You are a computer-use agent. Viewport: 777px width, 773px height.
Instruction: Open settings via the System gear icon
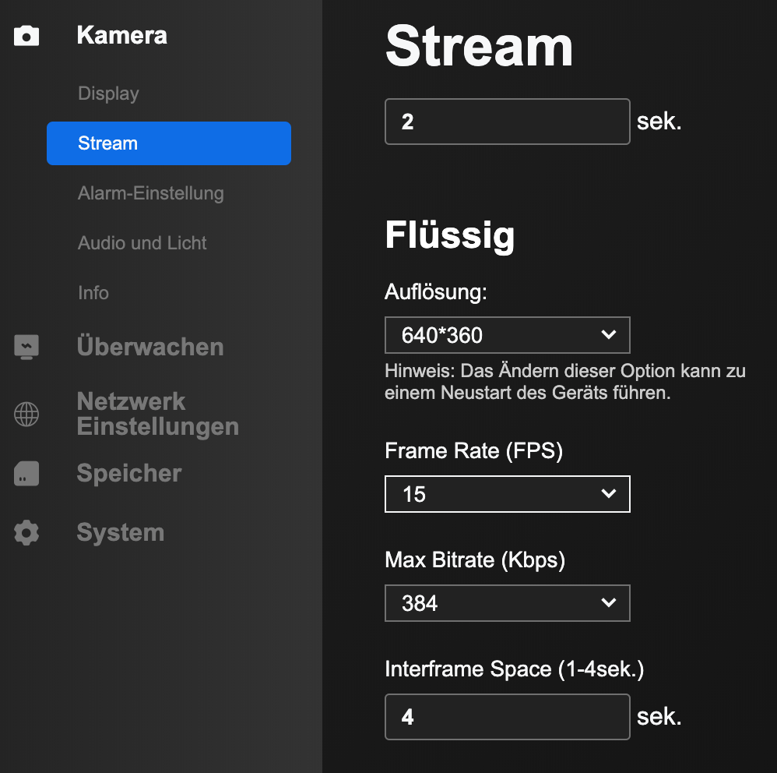coord(26,532)
